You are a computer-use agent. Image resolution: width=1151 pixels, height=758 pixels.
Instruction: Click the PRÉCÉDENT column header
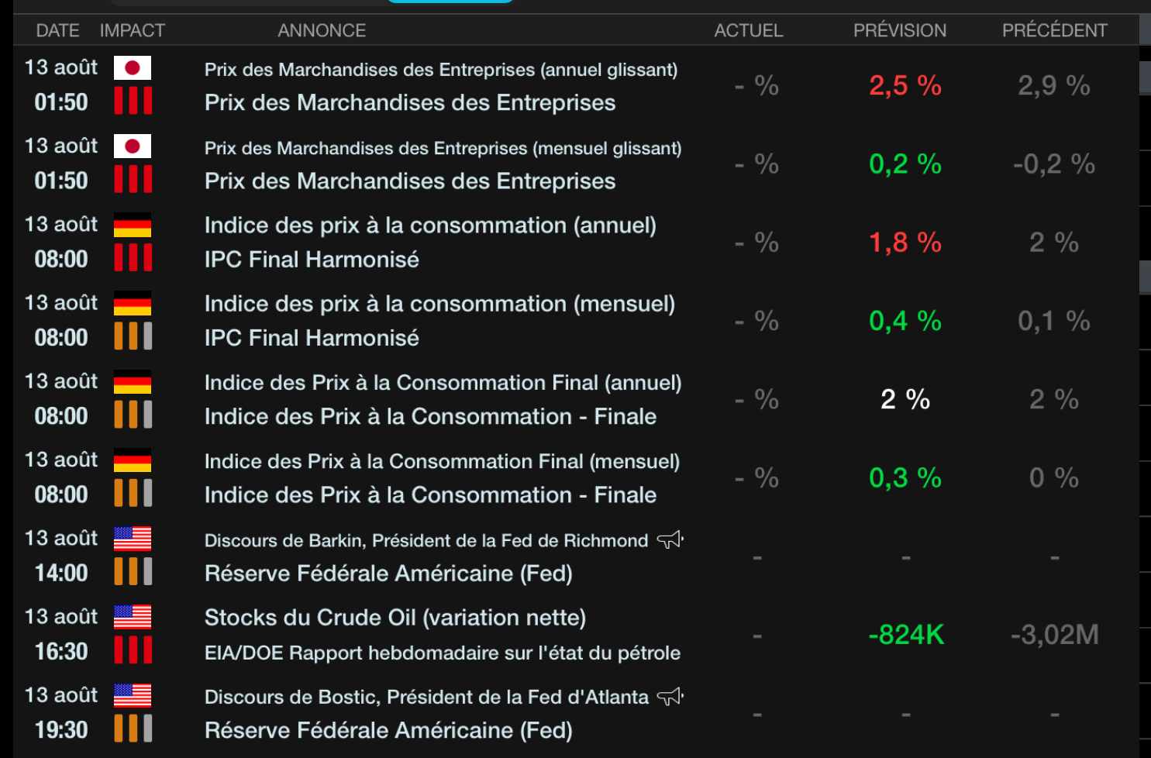[1054, 30]
